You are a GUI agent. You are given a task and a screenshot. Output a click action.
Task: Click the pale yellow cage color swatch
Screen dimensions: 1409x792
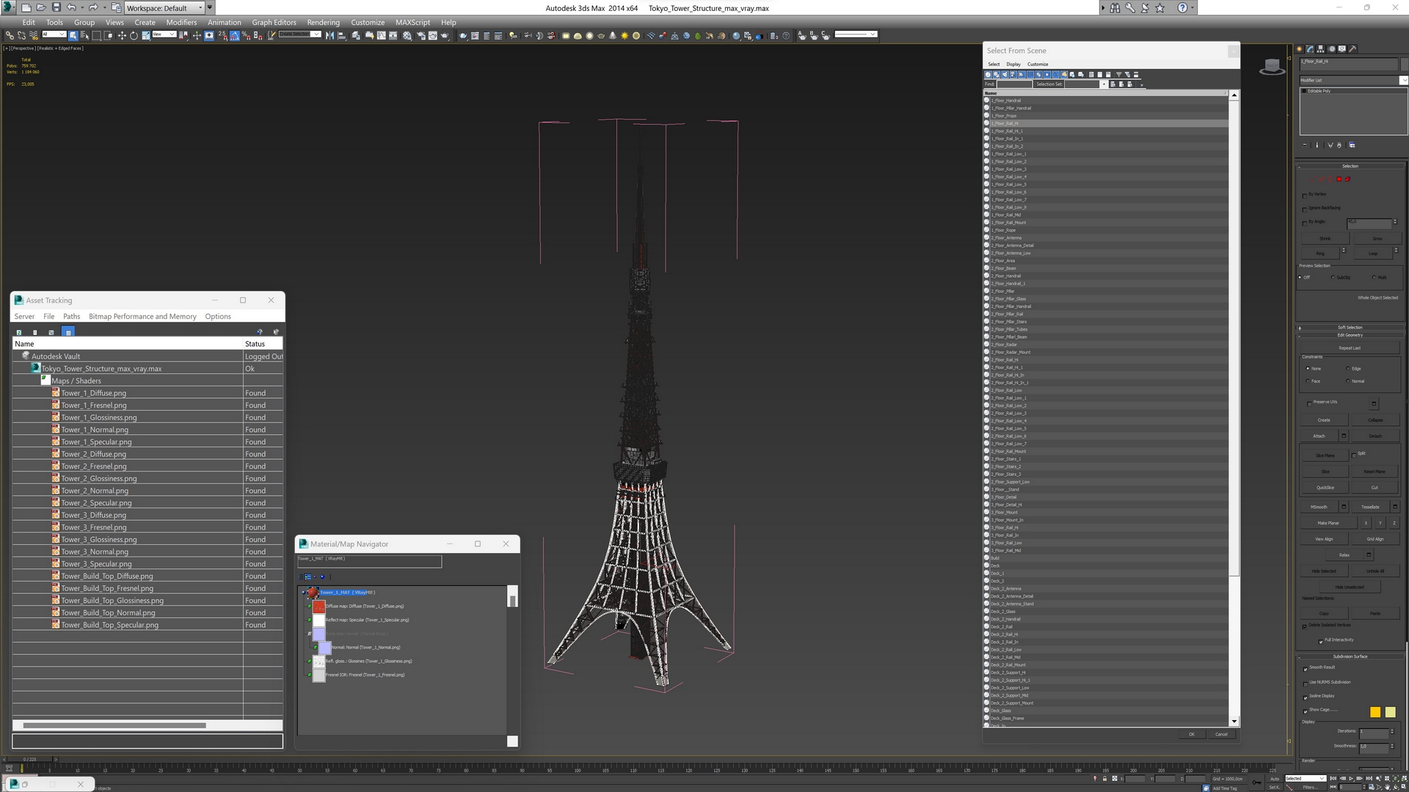point(1390,712)
